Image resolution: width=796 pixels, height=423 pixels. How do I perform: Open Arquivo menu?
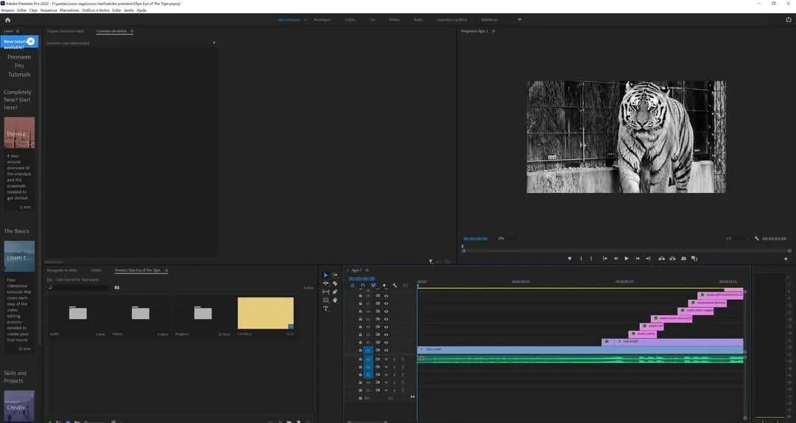point(7,10)
